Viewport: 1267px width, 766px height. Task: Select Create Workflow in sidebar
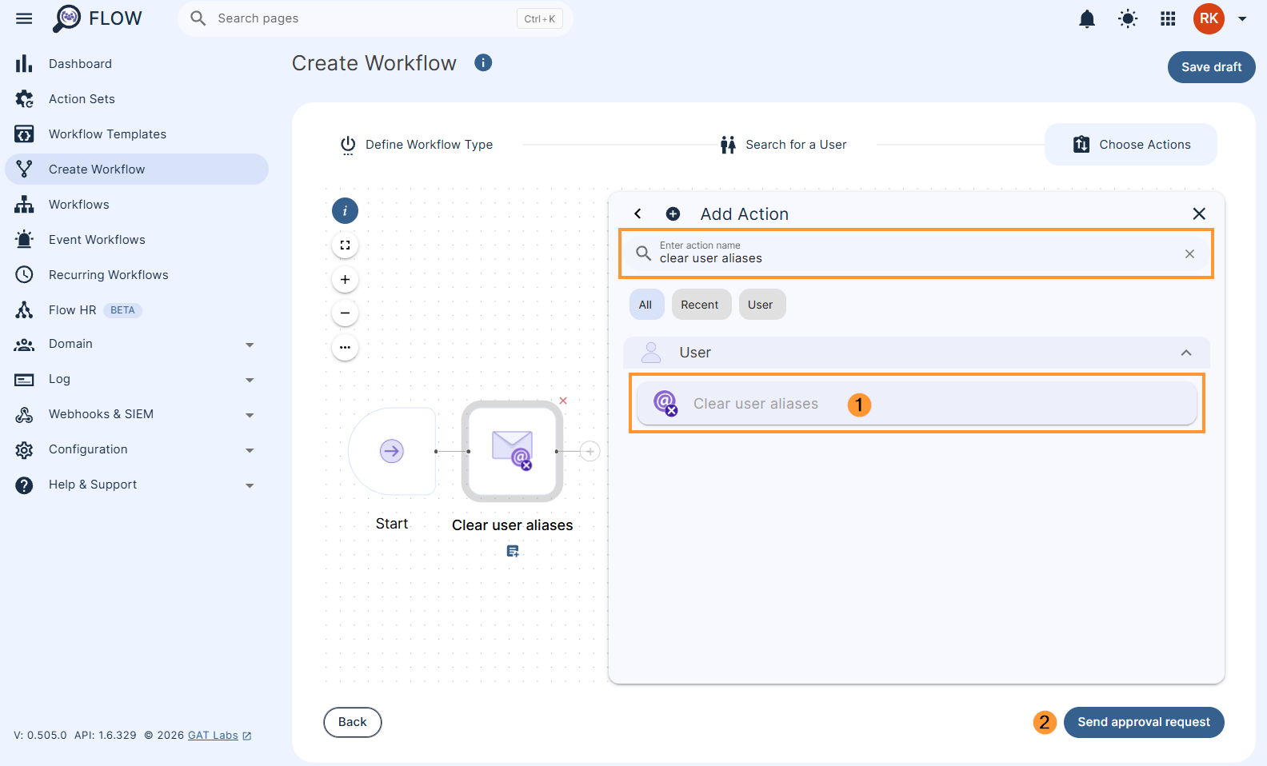point(137,170)
